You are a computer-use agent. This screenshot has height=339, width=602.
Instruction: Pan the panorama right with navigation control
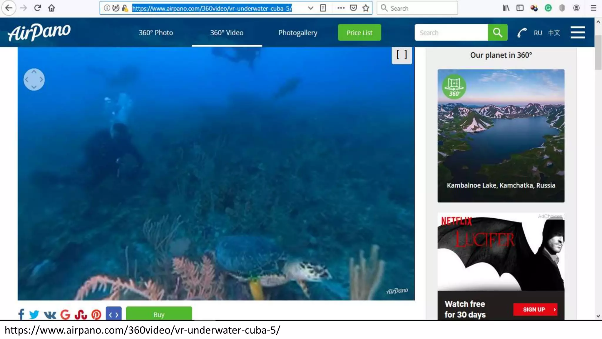point(41,79)
